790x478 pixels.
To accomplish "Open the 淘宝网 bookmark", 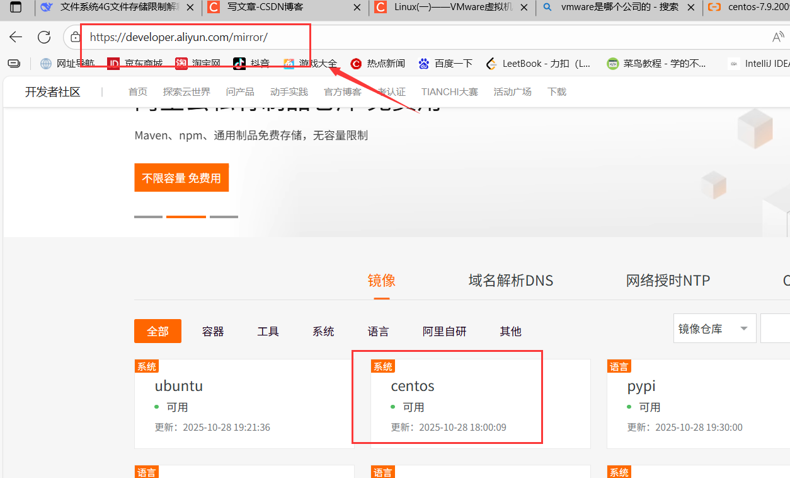I will pyautogui.click(x=198, y=63).
